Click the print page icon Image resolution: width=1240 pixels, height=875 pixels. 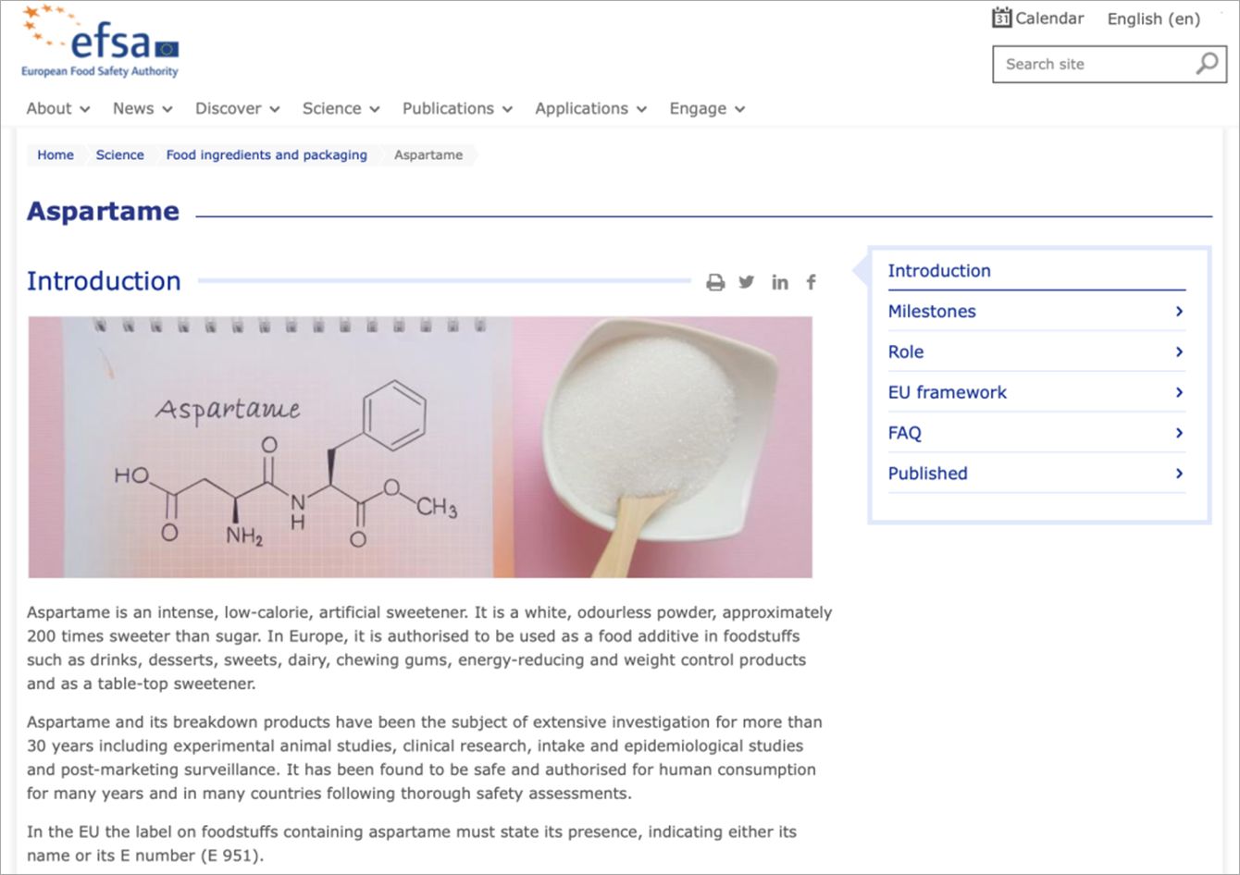[x=715, y=283]
